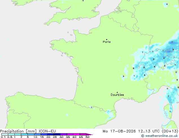The width and height of the screenshot is (179, 138).
Task: Click the Paris city label
Action: [107, 42]
